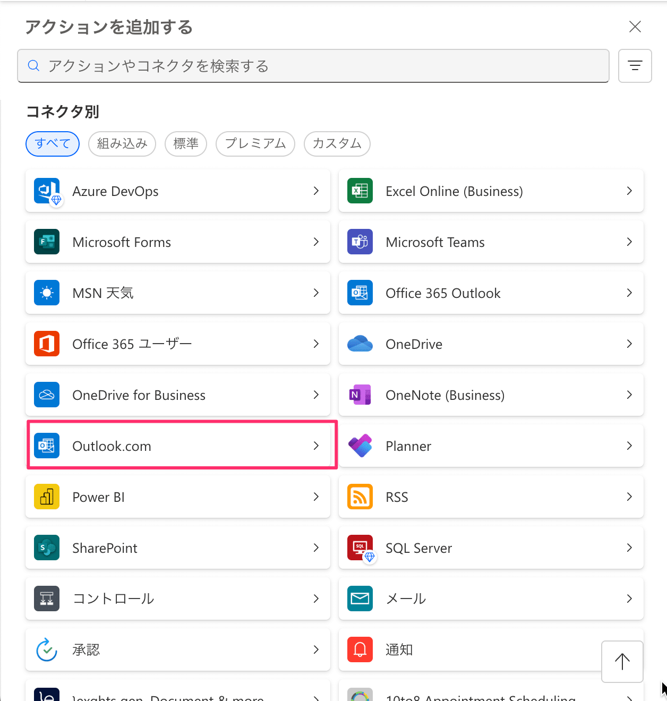Expand the メール chevron
Viewport: 667px width, 701px height.
(629, 599)
